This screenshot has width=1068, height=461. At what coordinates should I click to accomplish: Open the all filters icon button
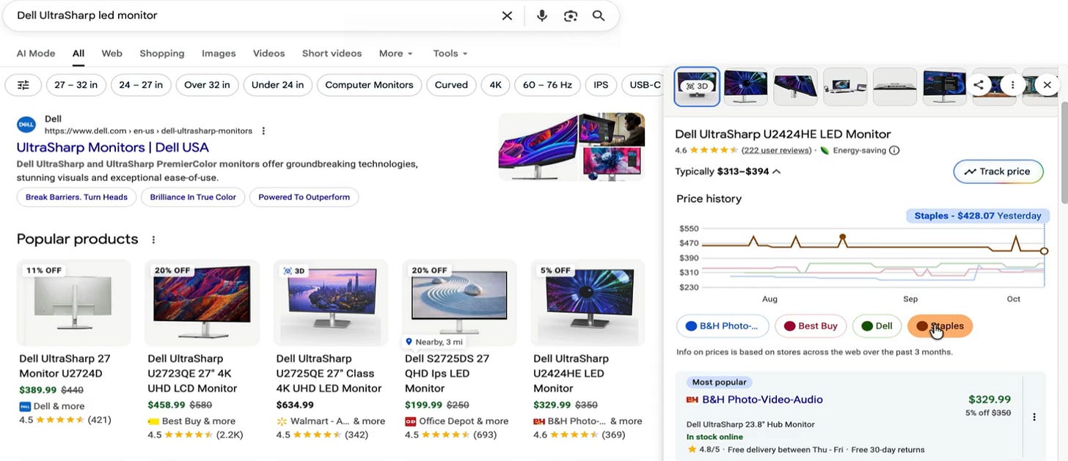click(23, 85)
